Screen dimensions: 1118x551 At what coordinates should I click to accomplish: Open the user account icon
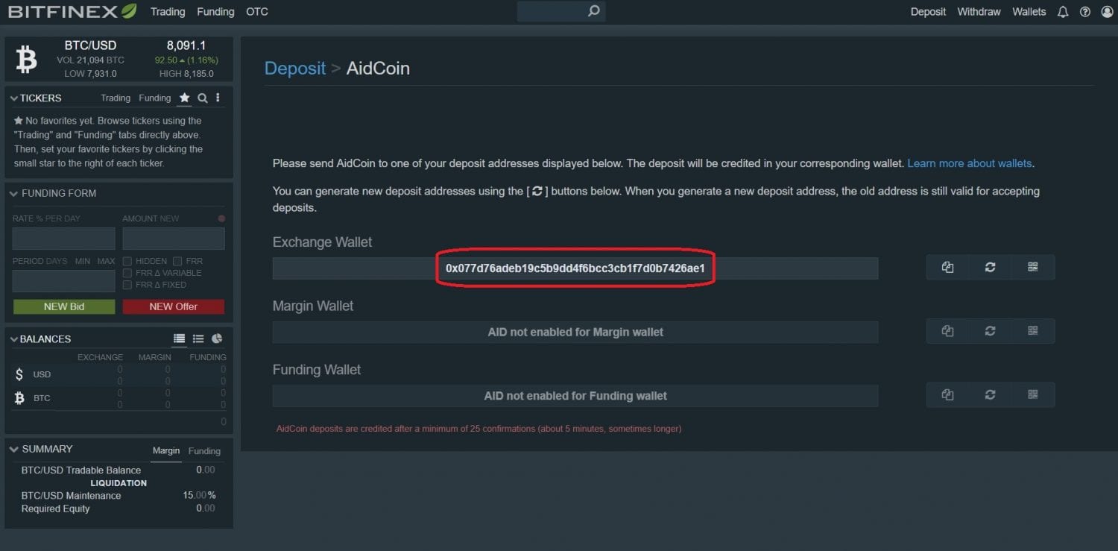coord(1105,12)
